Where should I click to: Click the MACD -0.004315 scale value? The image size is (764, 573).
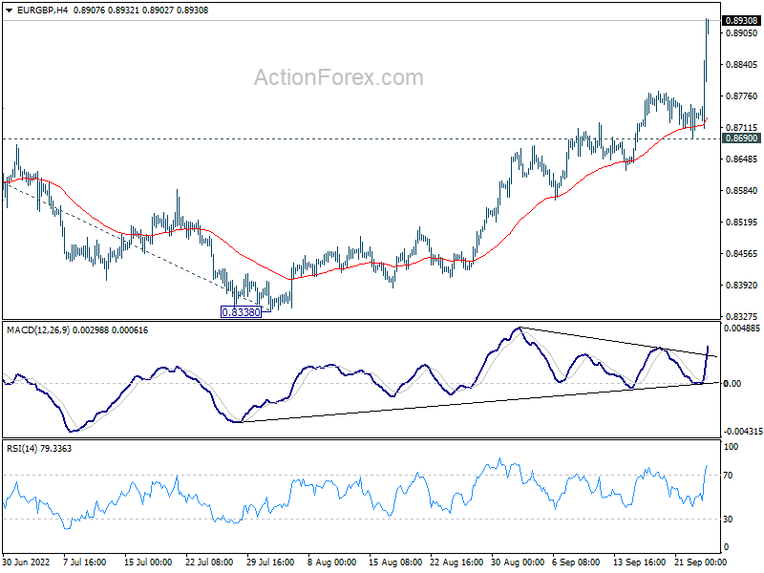point(743,432)
